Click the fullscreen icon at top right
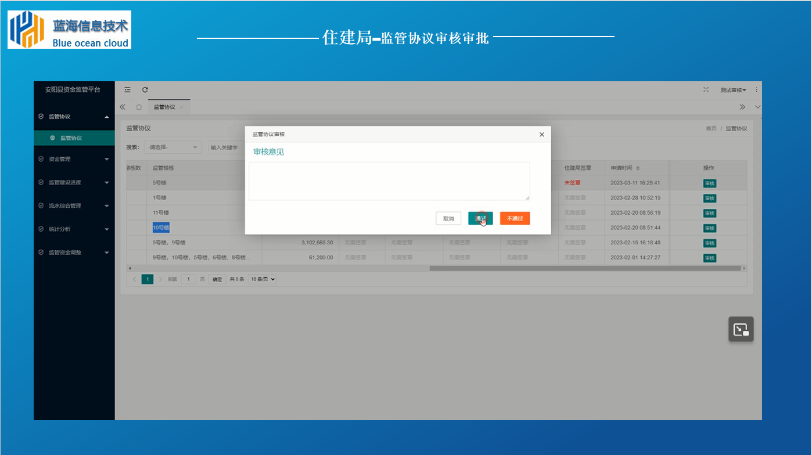812x455 pixels. point(706,89)
